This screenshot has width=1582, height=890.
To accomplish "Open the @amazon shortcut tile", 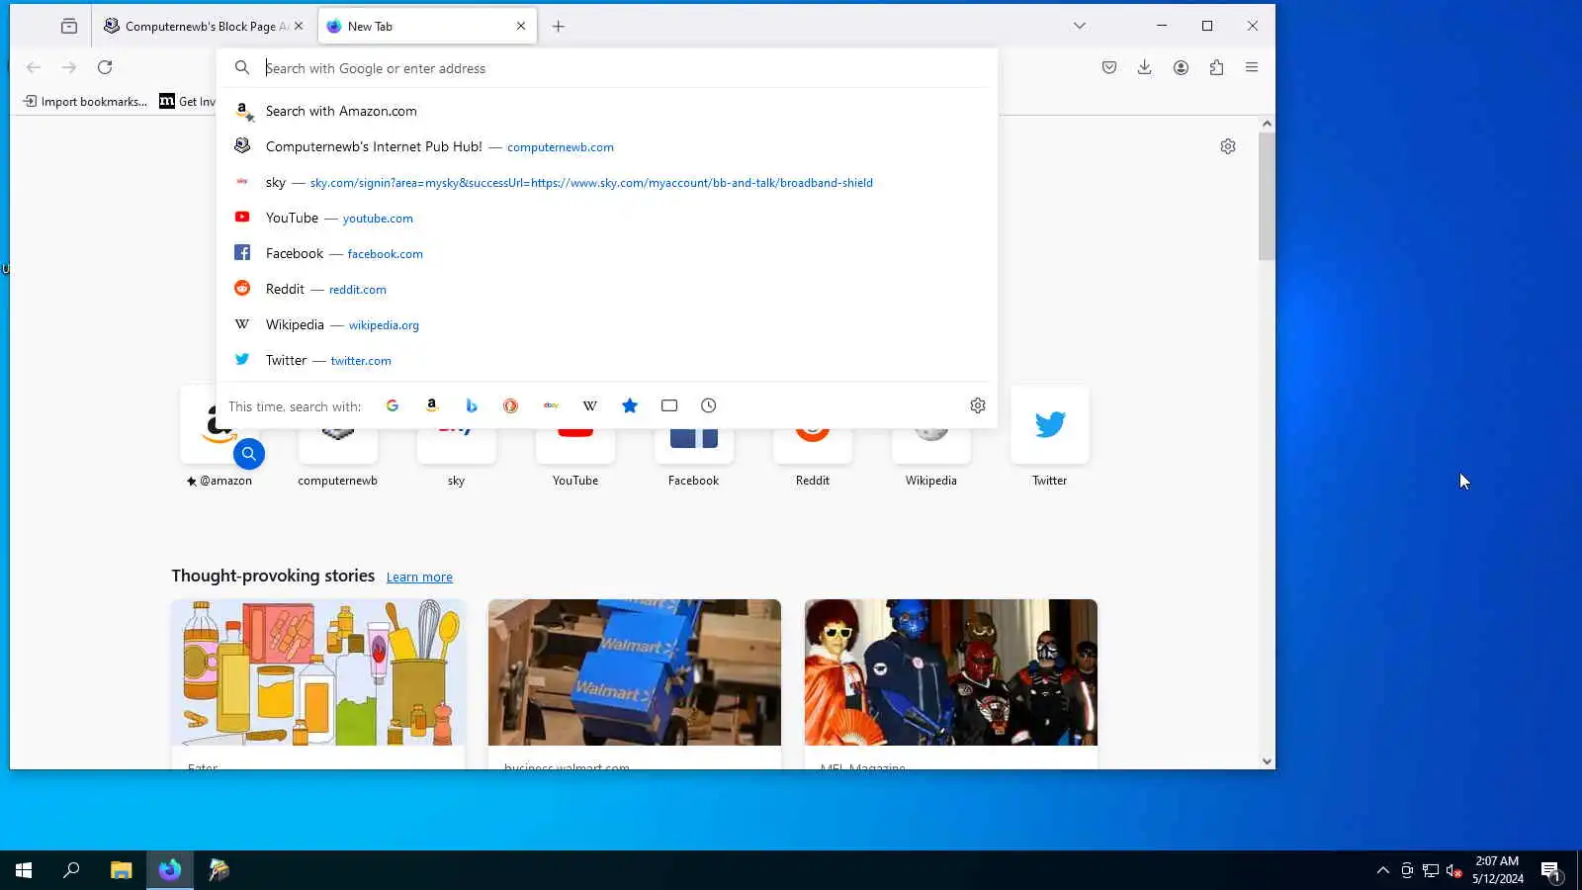I will 220,436.
